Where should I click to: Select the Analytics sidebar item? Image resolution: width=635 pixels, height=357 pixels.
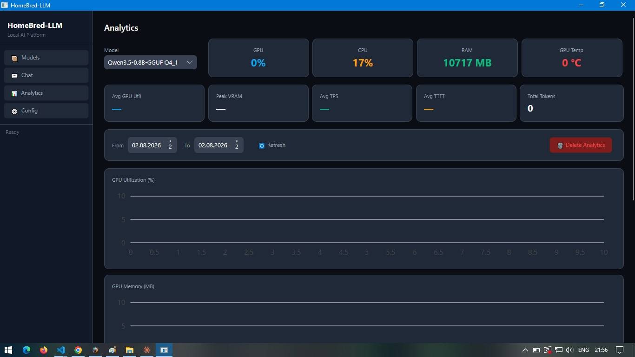(46, 93)
